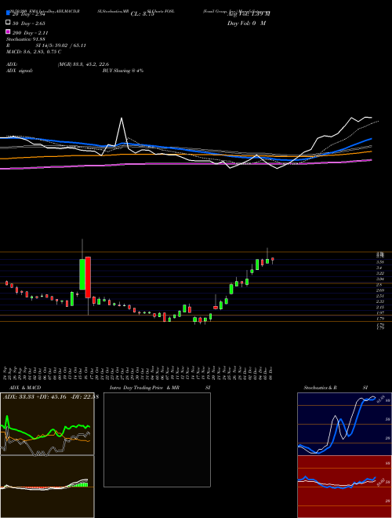392x518 pixels.
Task: Click the tall red candlestick beside the green spike
Action: point(88,277)
